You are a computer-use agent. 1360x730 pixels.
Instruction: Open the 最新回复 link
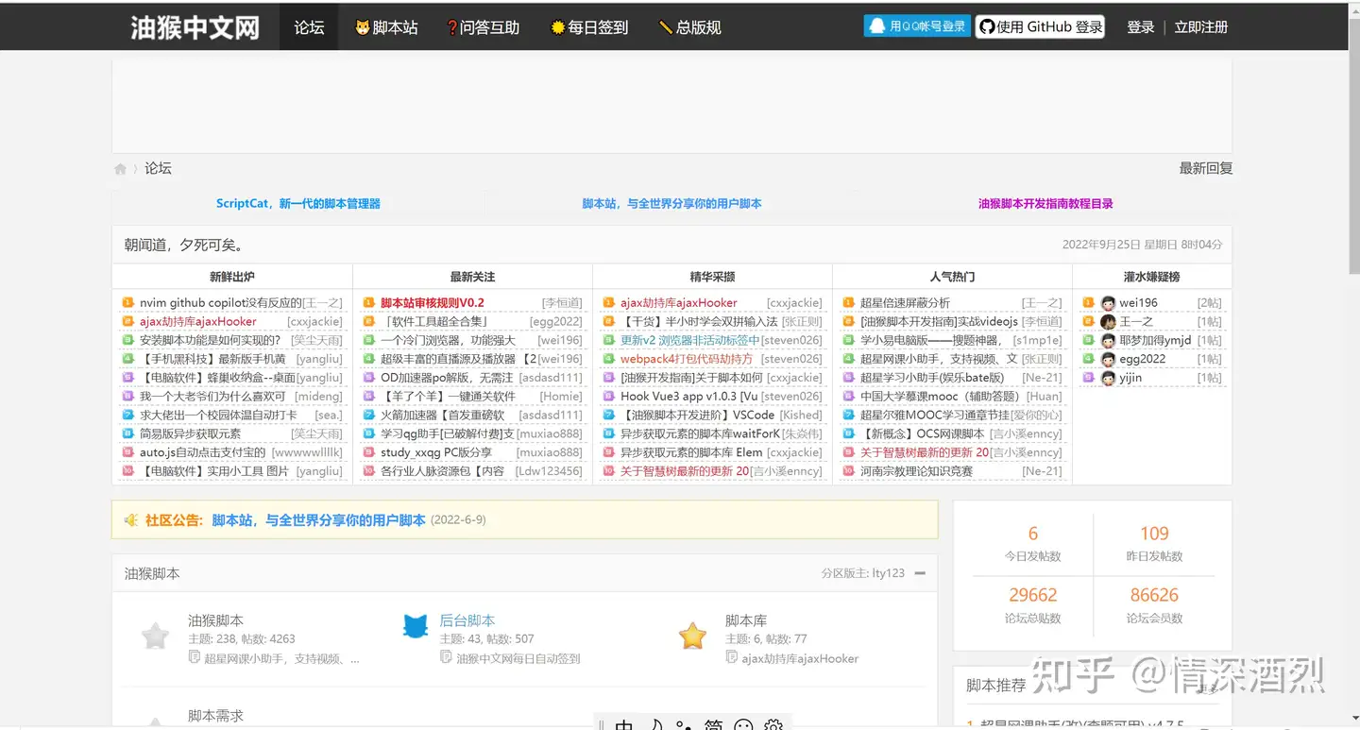(1206, 168)
